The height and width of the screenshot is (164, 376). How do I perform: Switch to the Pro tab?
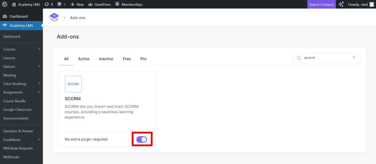pos(143,59)
